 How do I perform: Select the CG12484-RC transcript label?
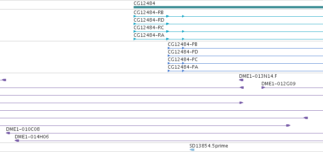(149, 28)
